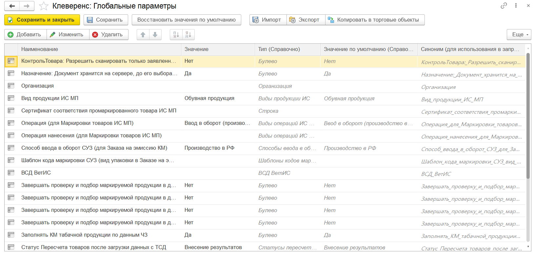Click the row icon for Вид продукции ИС МП
This screenshot has height=253, width=533.
(x=11, y=98)
